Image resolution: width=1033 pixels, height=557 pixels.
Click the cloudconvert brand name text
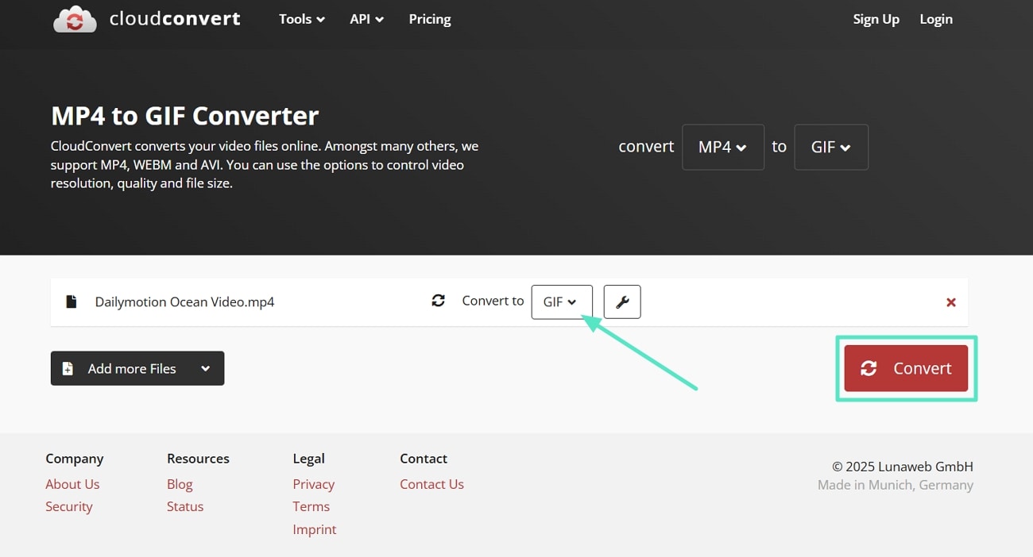pos(175,18)
